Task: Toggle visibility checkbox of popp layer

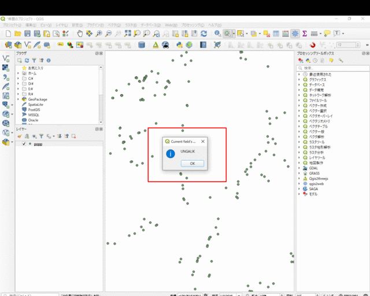Action: tap(24, 144)
